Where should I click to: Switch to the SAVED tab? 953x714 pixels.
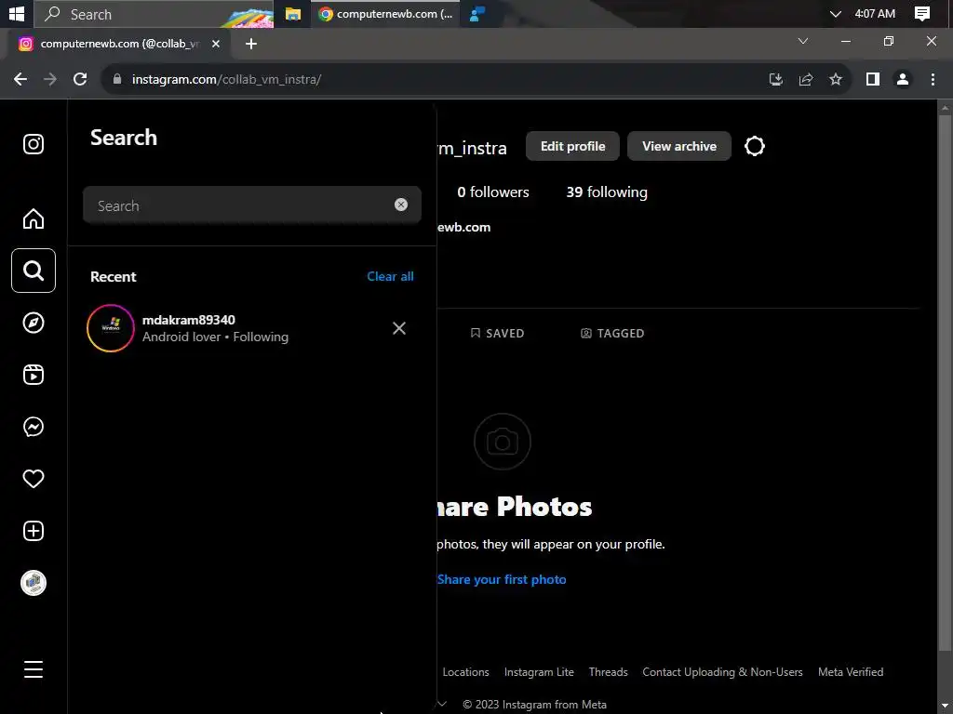click(497, 334)
